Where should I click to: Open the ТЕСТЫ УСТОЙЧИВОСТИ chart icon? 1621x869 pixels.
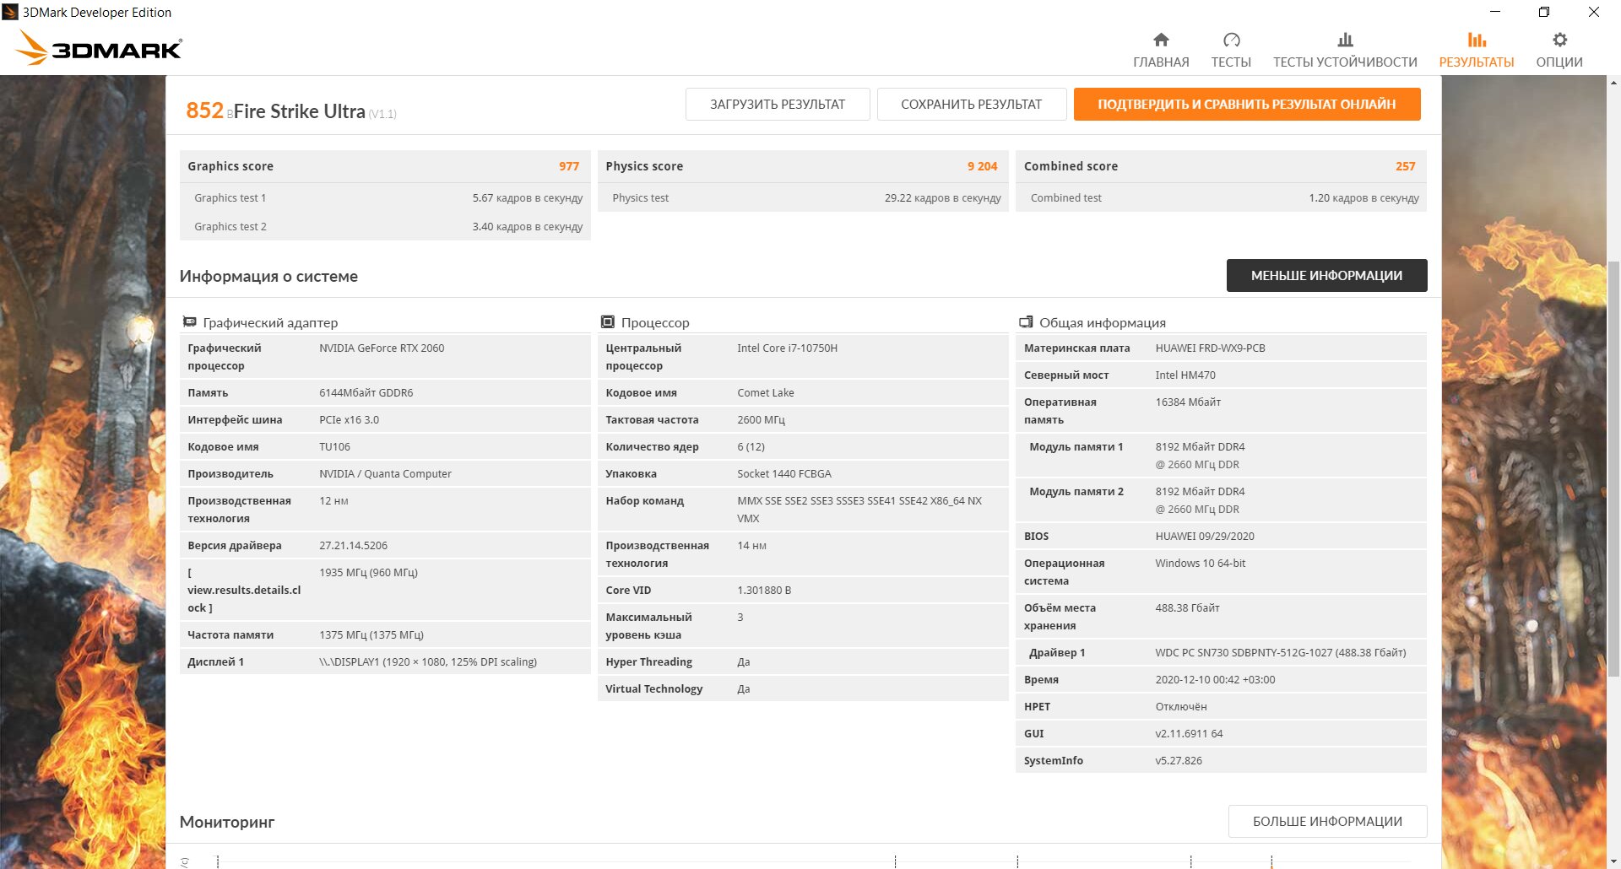1345,40
